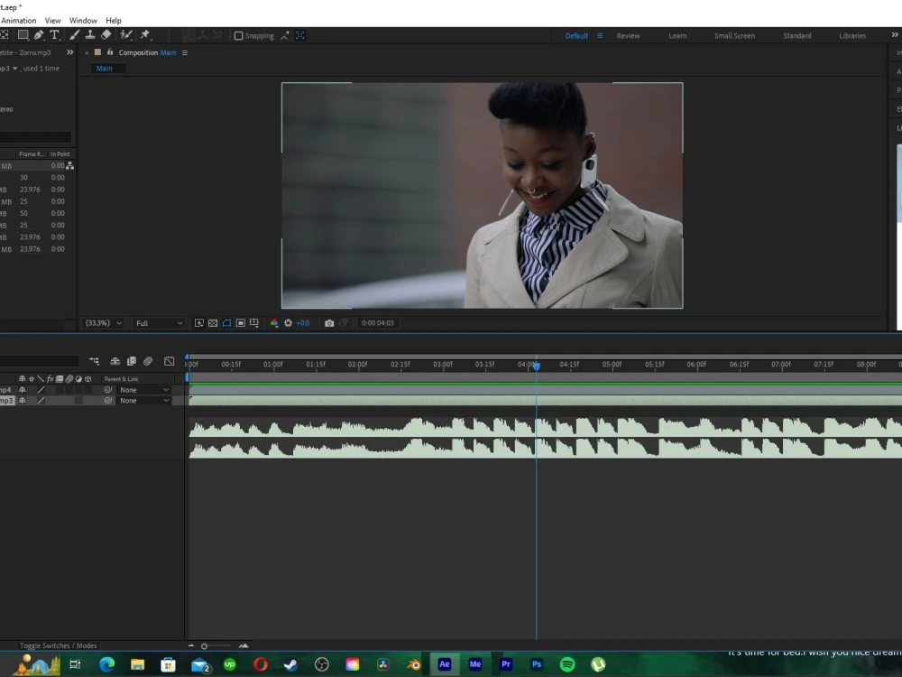Click the blue universal snapping icon in toolbar
This screenshot has height=677, width=902.
click(300, 36)
